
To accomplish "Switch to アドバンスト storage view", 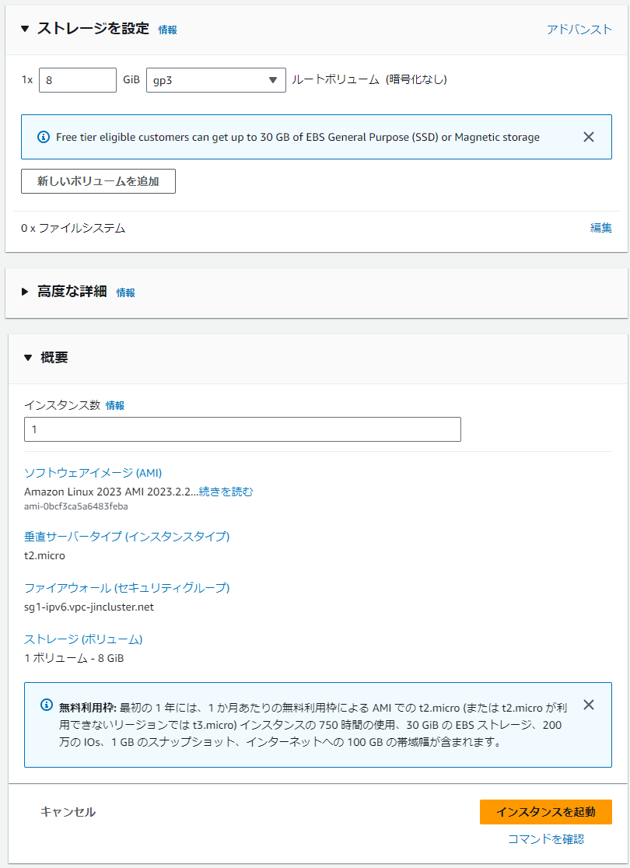I will click(x=579, y=29).
